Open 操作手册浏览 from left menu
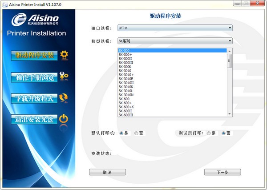The height and width of the screenshot is (190, 267). [34, 77]
